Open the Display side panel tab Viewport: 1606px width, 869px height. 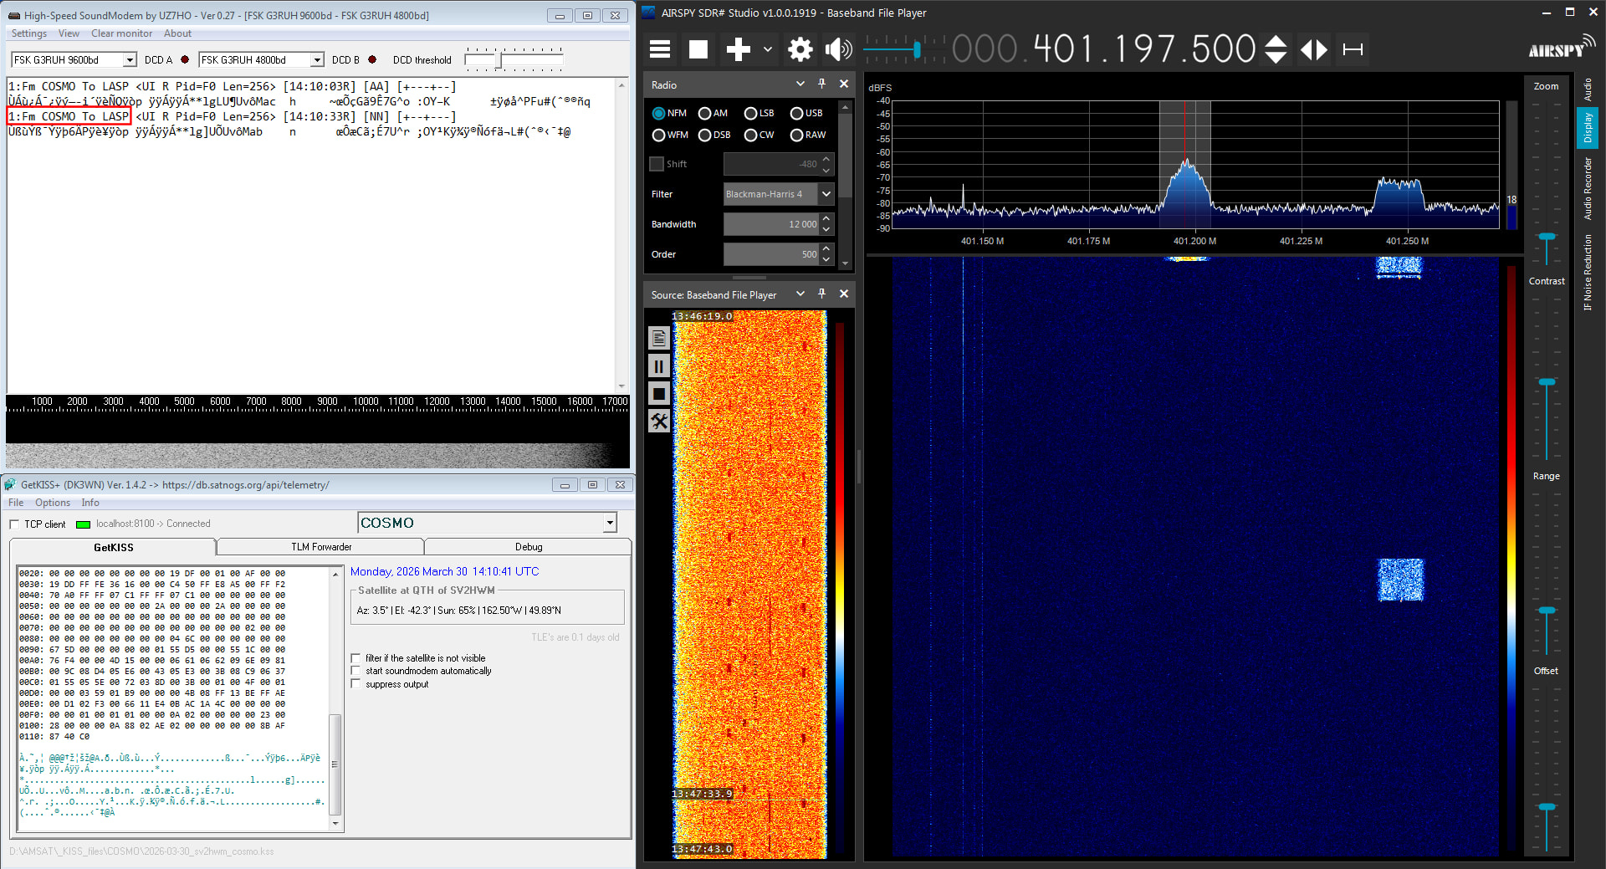click(x=1588, y=128)
